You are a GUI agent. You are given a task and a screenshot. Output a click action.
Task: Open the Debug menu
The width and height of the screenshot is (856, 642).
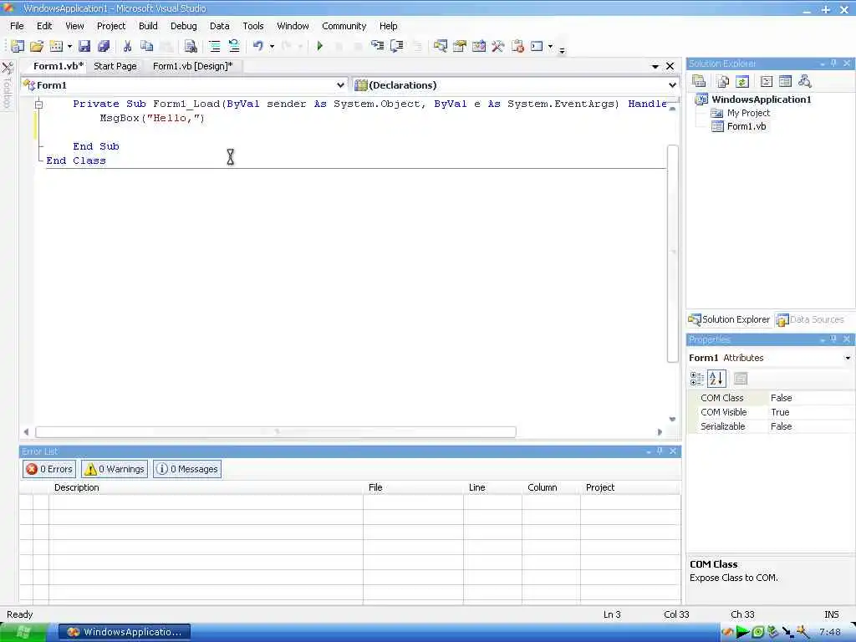pos(183,26)
